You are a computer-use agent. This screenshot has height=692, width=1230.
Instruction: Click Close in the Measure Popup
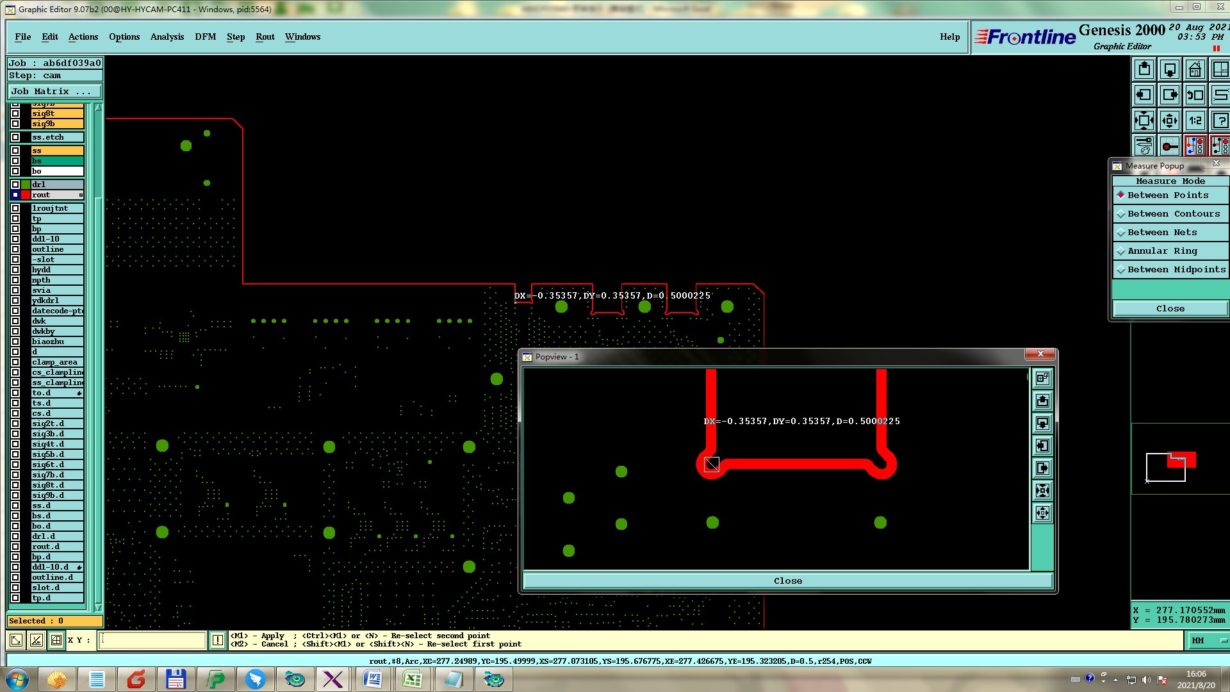[1170, 309]
